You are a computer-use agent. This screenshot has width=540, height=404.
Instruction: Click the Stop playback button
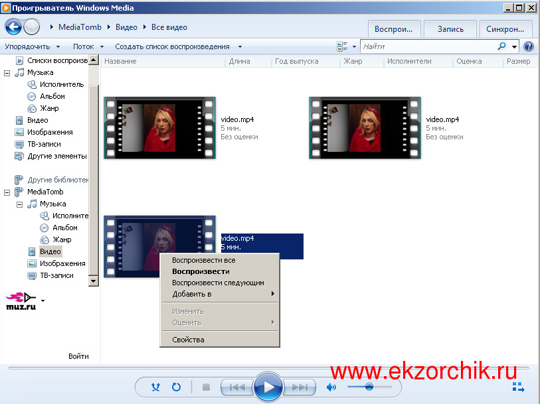(x=207, y=387)
